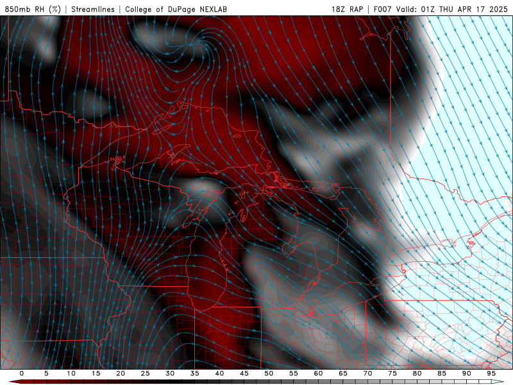Click the "60" value on the color scale

pyautogui.click(x=318, y=373)
